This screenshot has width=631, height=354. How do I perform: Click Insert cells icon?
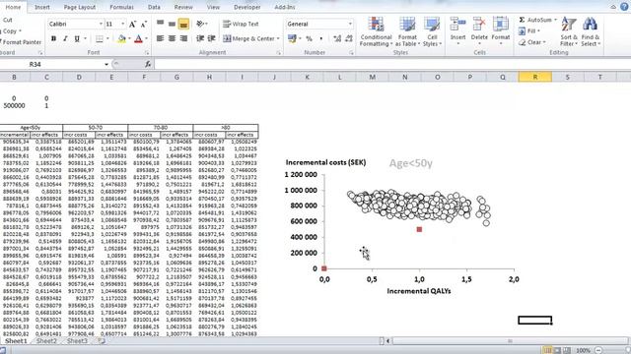click(457, 24)
